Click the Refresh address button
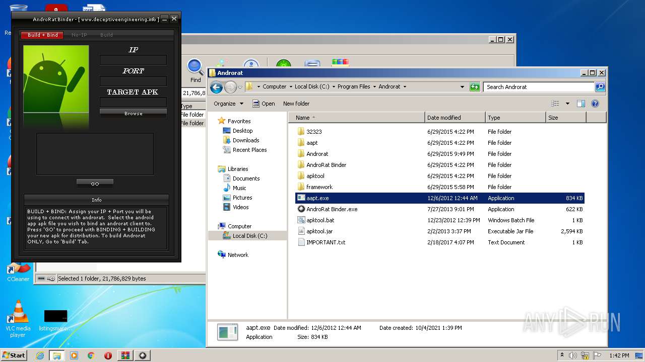Image resolution: width=645 pixels, height=362 pixels. pyautogui.click(x=475, y=86)
